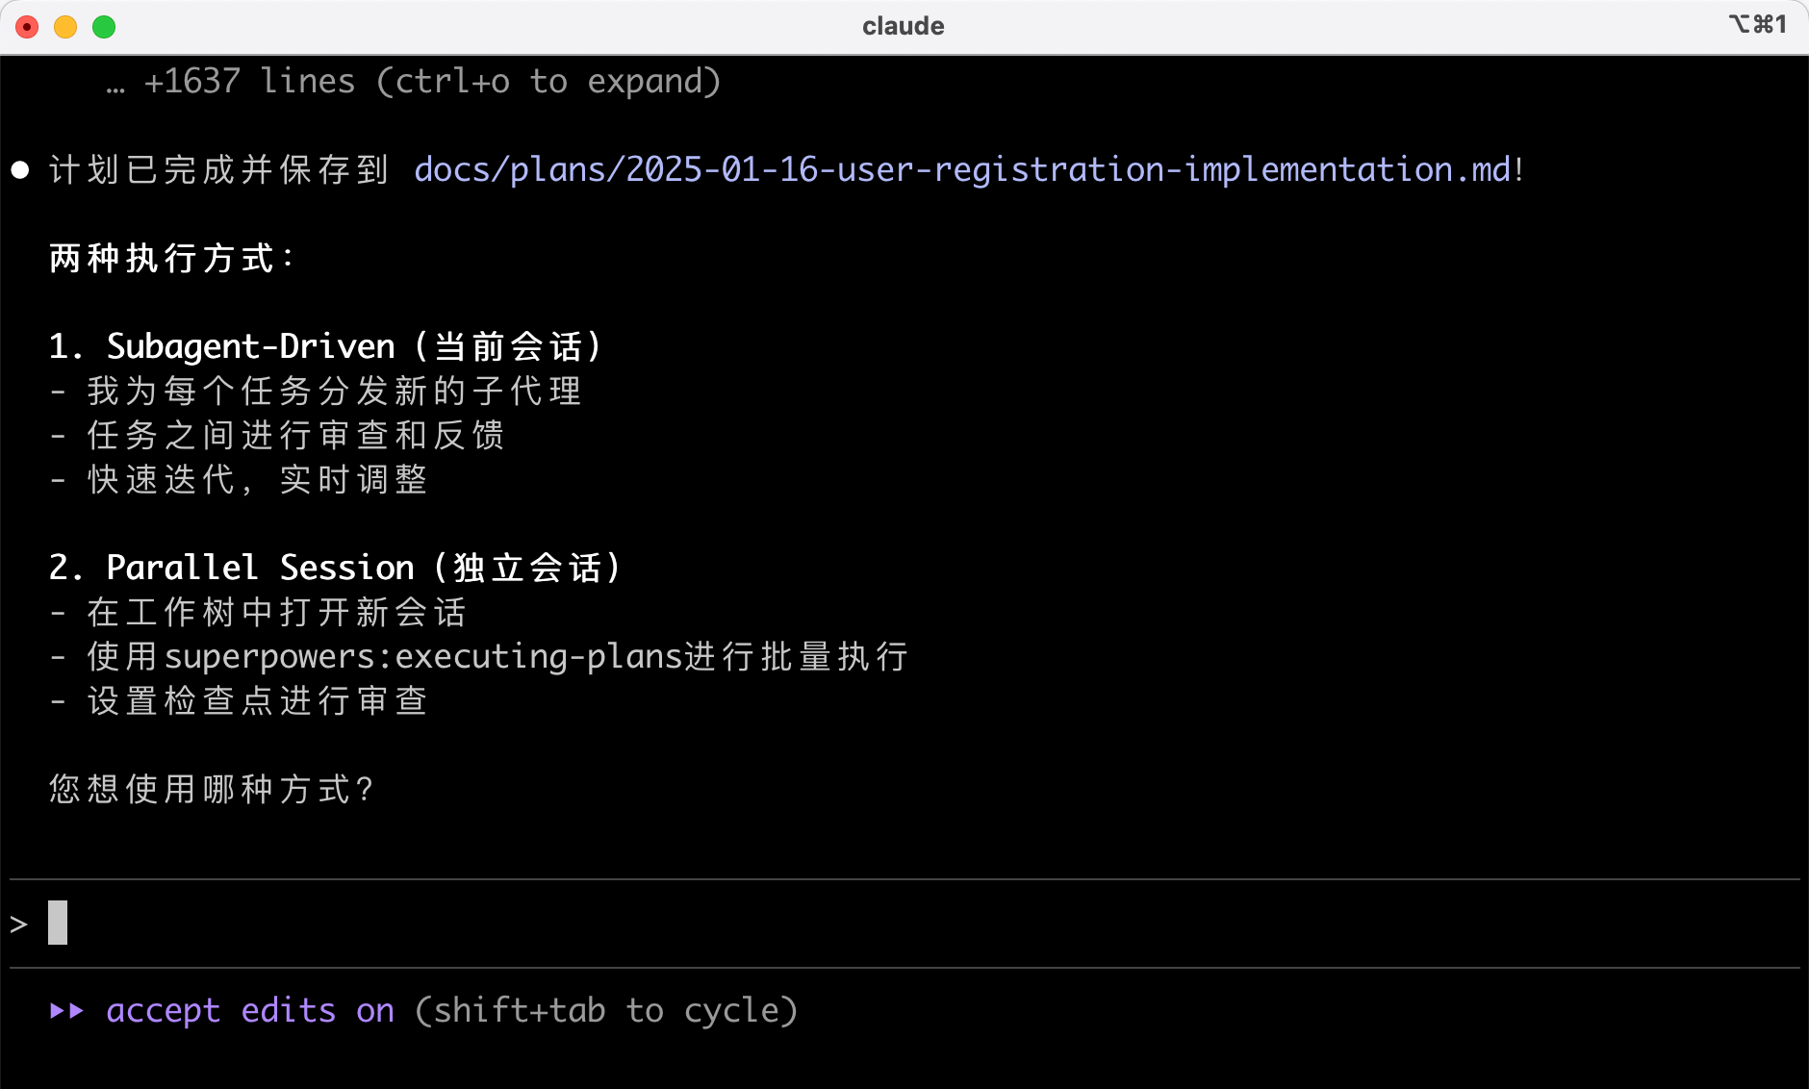Click the double-arrow accept edits icon
Viewport: 1809px width, 1089px height.
point(67,1011)
